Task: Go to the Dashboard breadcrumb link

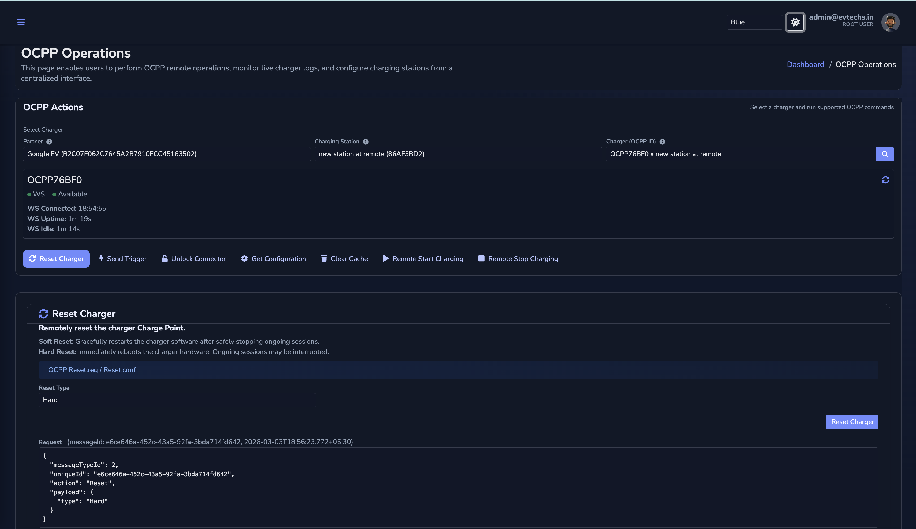Action: [805, 65]
